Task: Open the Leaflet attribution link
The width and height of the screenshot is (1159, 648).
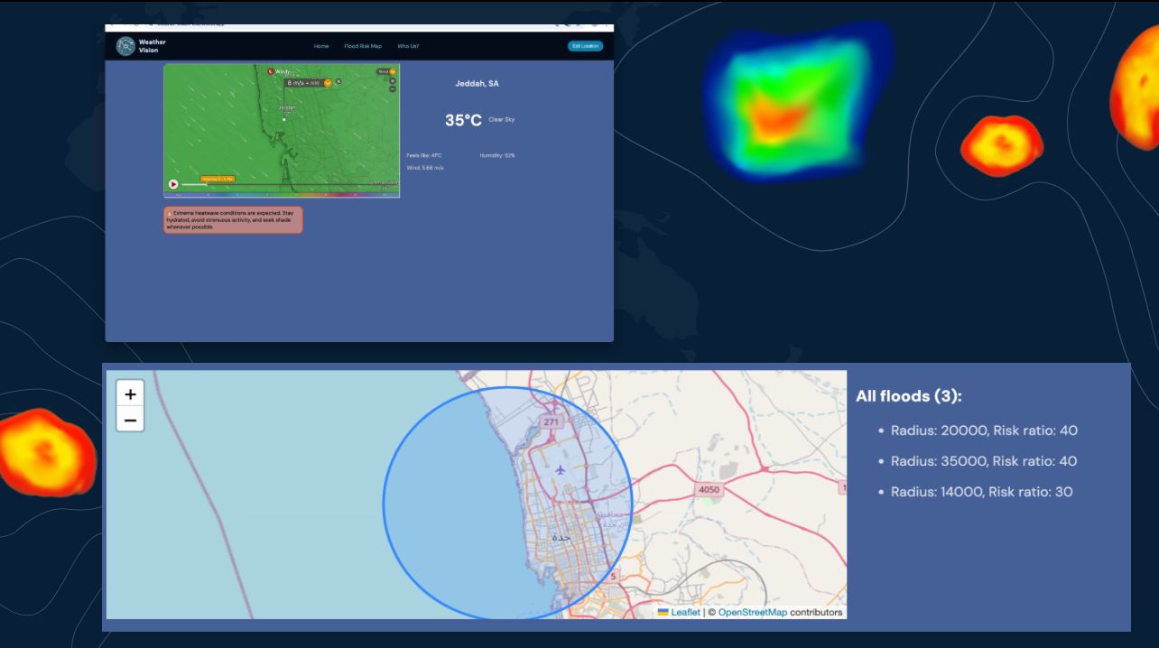Action: tap(685, 612)
